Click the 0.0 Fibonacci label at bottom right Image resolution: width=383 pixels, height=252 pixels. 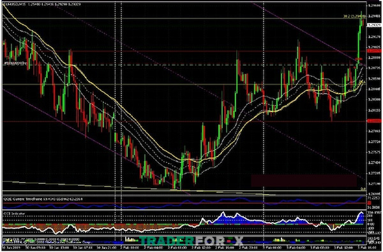pyautogui.click(x=363, y=188)
